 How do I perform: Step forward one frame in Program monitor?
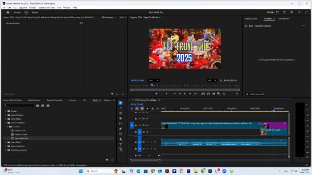pos(190,94)
